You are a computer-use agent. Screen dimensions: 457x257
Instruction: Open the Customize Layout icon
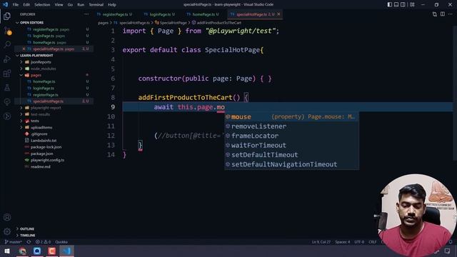[412, 4]
